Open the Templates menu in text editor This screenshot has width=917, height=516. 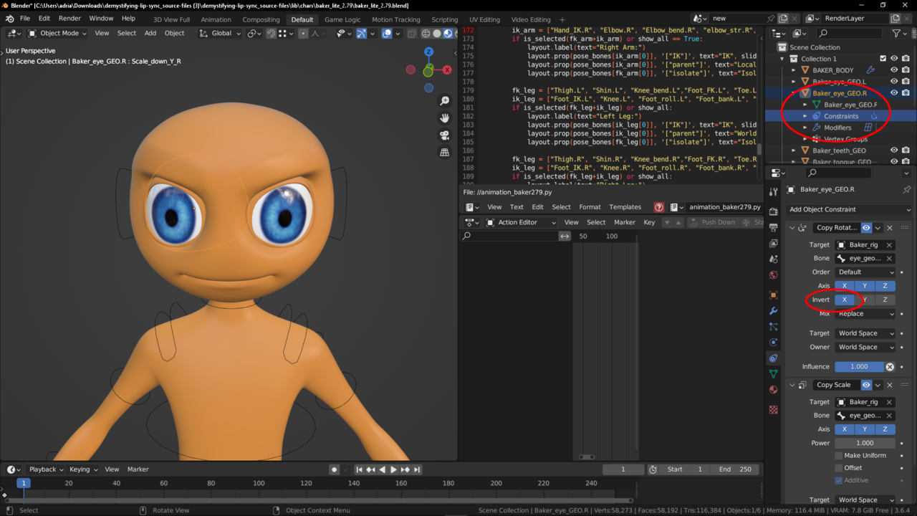625,207
